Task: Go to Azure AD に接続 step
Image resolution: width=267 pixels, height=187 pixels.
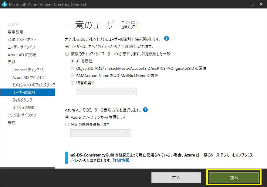Action: [22, 55]
